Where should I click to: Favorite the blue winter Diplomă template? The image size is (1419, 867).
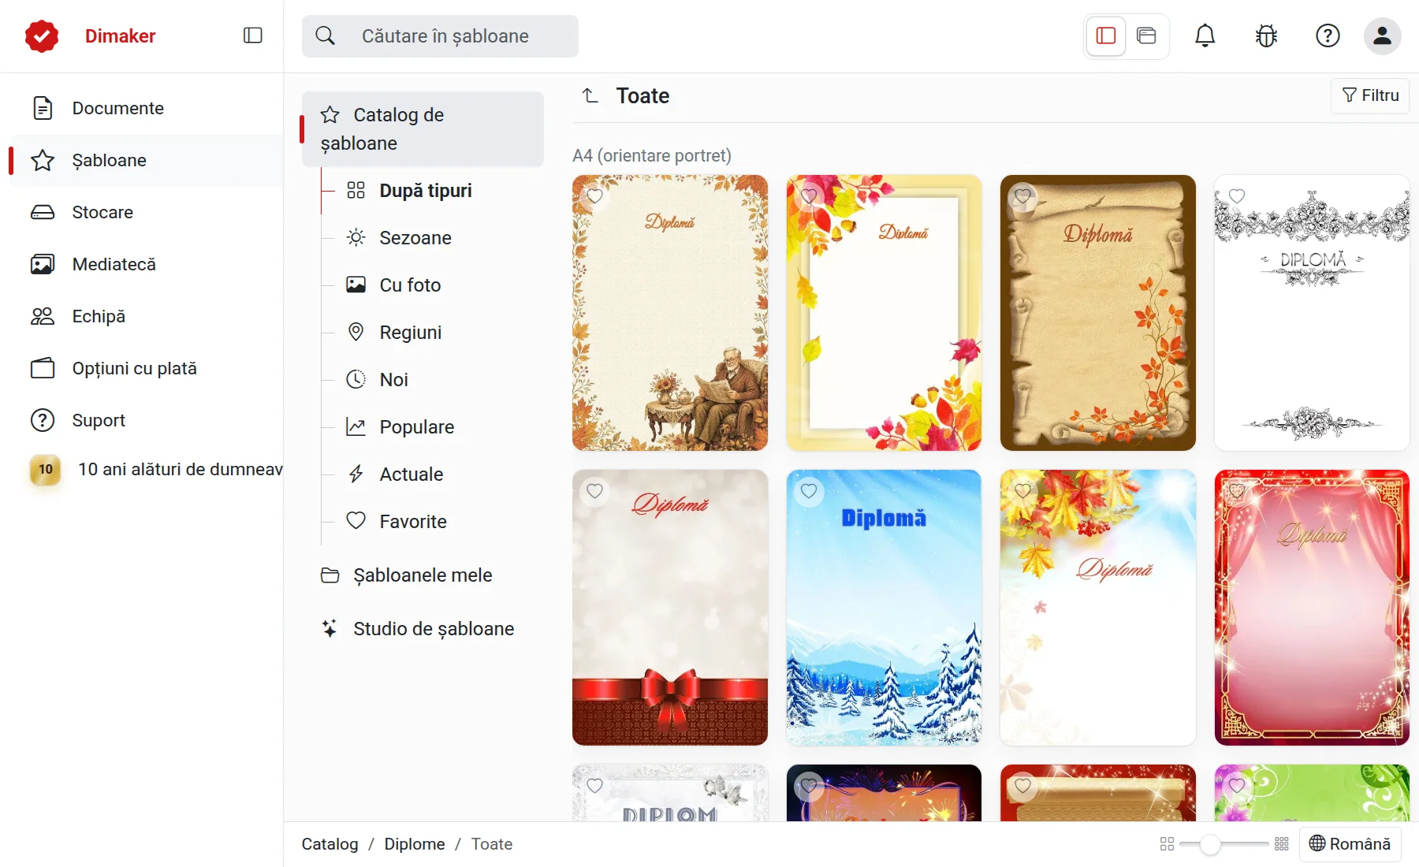click(809, 491)
